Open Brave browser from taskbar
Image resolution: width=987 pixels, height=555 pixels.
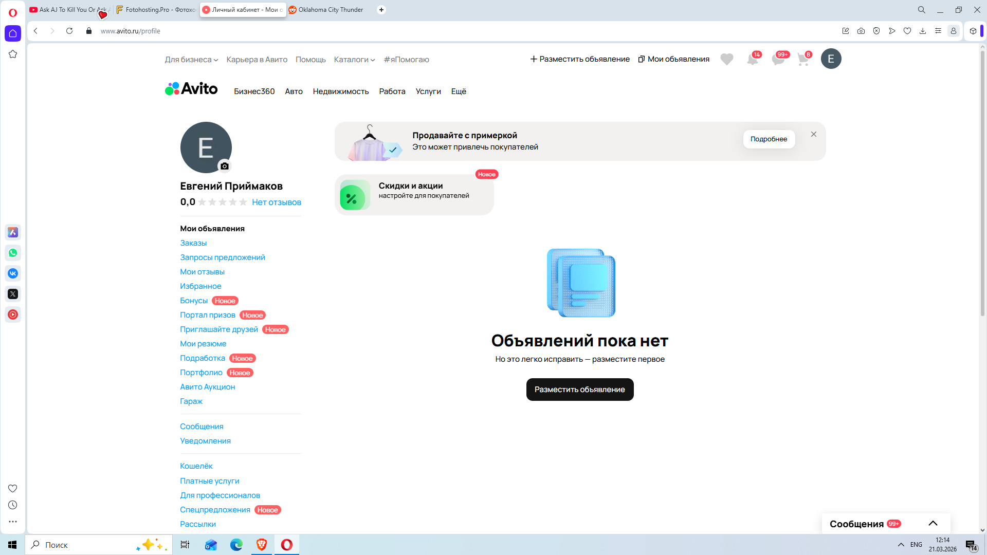[262, 545]
